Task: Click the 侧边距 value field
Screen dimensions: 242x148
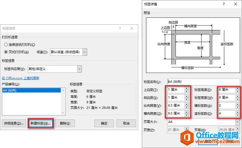Action: (176, 98)
